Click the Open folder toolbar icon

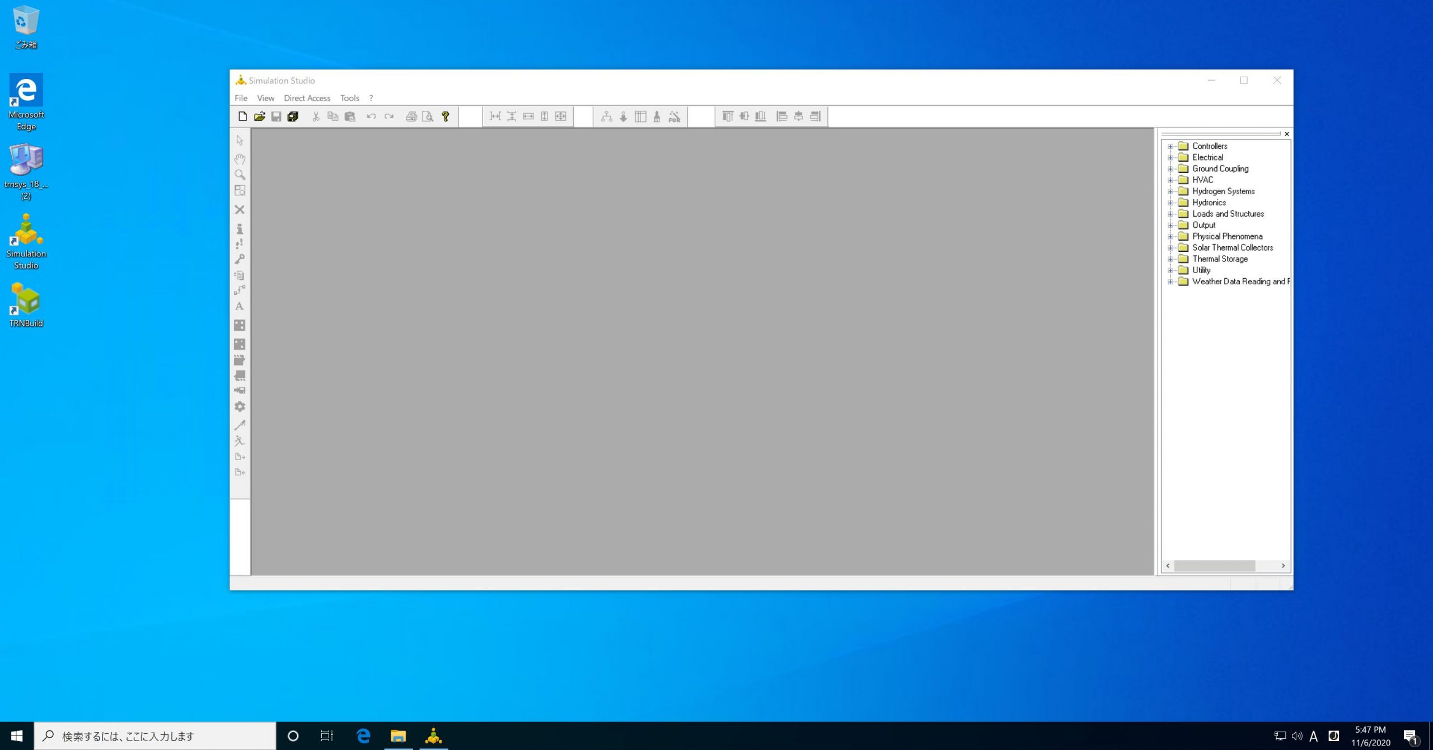pos(259,116)
